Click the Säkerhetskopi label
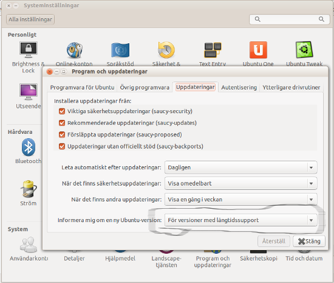The width and height of the screenshot is (334, 283). (259, 259)
